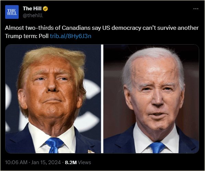The image size is (205, 171).
Task: Open the @thehill handle
Action: pyautogui.click(x=33, y=15)
